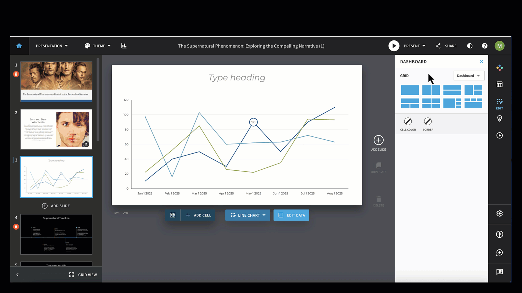The height and width of the screenshot is (293, 522).
Task: Click the presentation title text
Action: point(251,46)
